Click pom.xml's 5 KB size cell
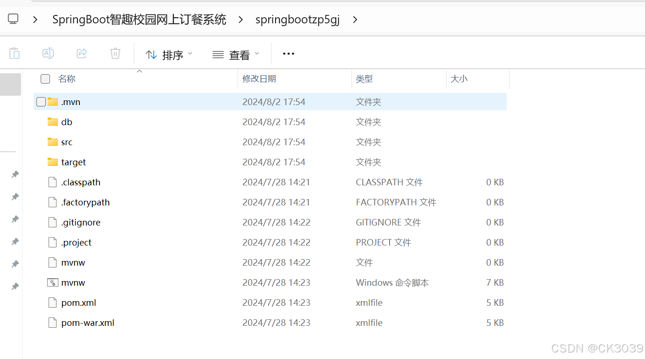This screenshot has height=359, width=645. click(495, 303)
